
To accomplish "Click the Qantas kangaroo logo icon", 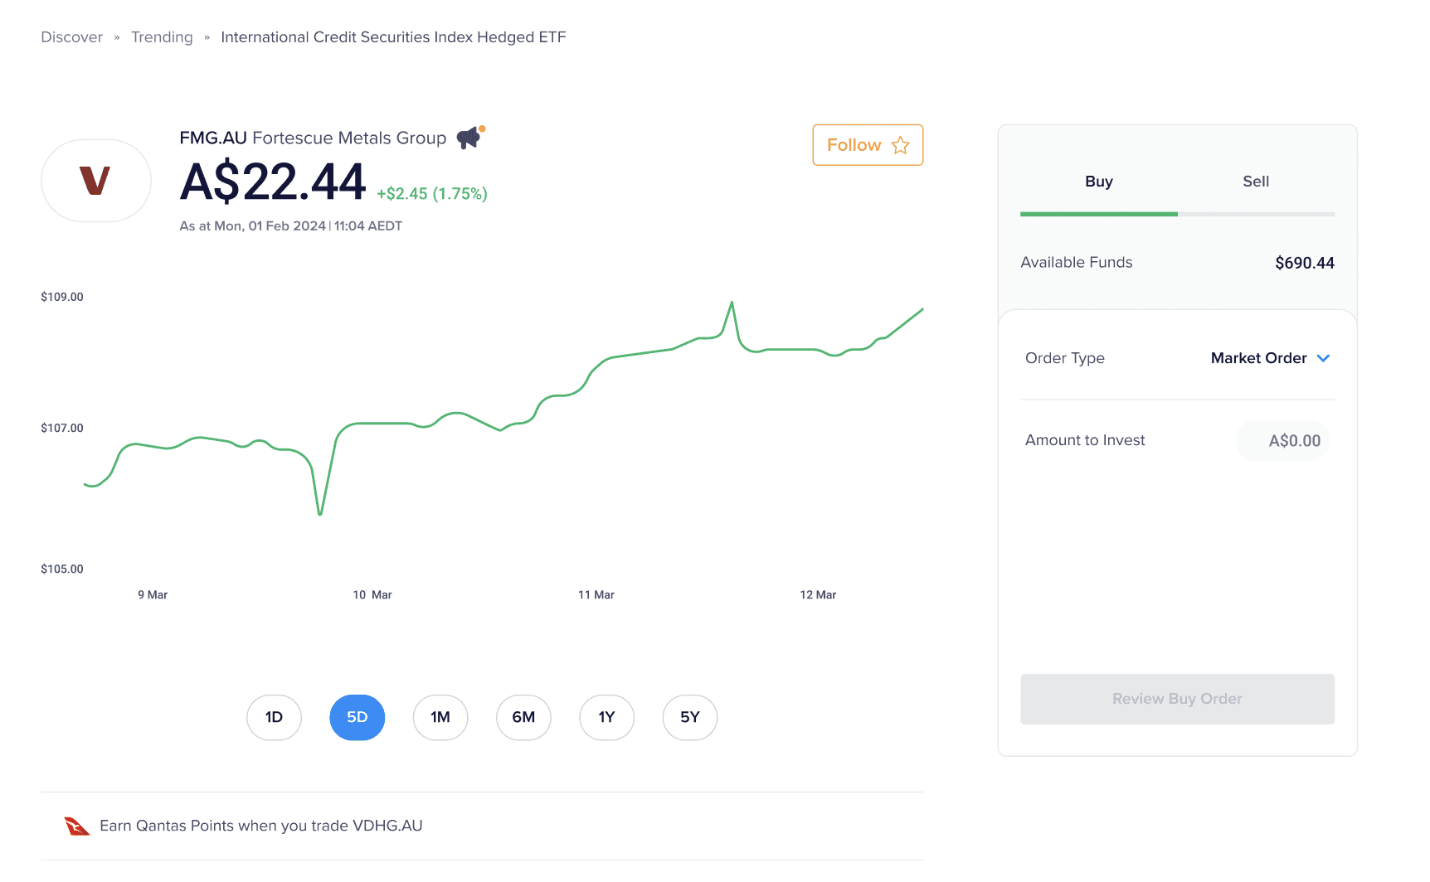I will tap(77, 826).
